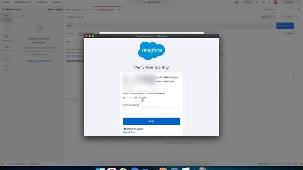Screen dimensions: 303x170
Task: Open Trash in the status bar
Action: point(288,164)
